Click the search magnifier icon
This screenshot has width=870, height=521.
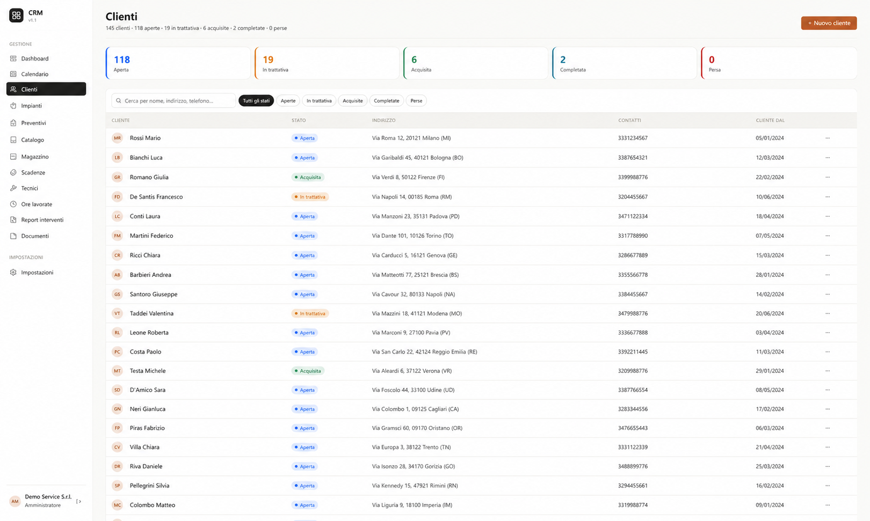119,101
